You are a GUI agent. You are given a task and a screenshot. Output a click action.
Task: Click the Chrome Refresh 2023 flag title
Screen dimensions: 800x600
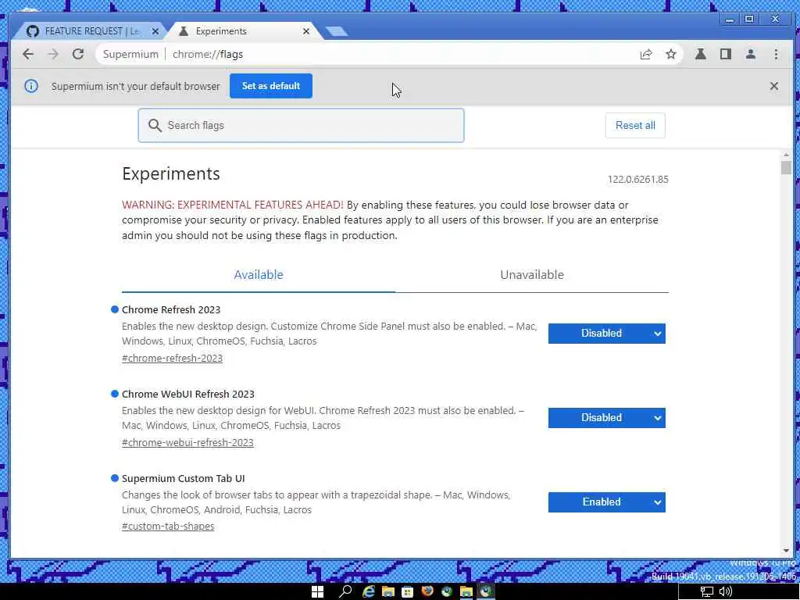[x=171, y=309]
